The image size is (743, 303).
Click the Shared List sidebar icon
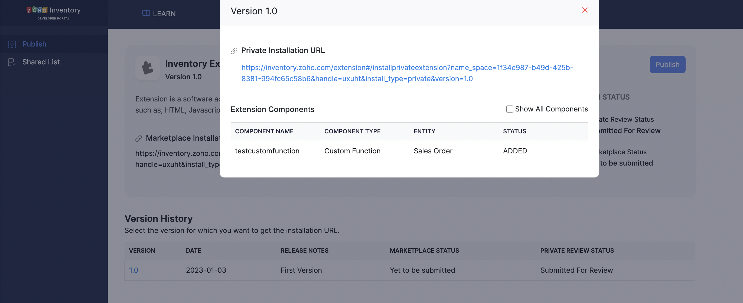[x=12, y=62]
